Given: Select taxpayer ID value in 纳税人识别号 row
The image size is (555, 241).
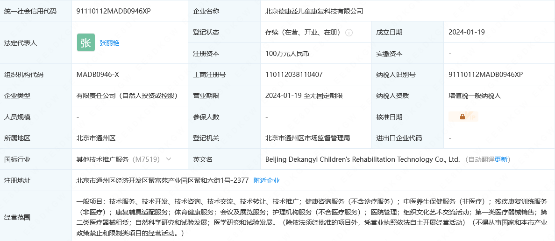Looking at the screenshot, I should [486, 75].
